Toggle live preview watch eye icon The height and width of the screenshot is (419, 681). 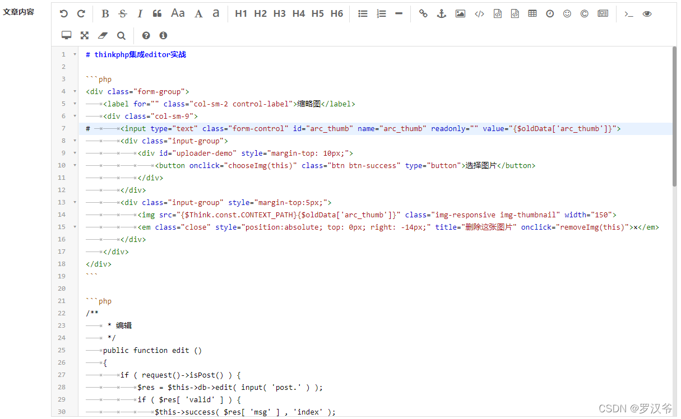click(x=647, y=13)
